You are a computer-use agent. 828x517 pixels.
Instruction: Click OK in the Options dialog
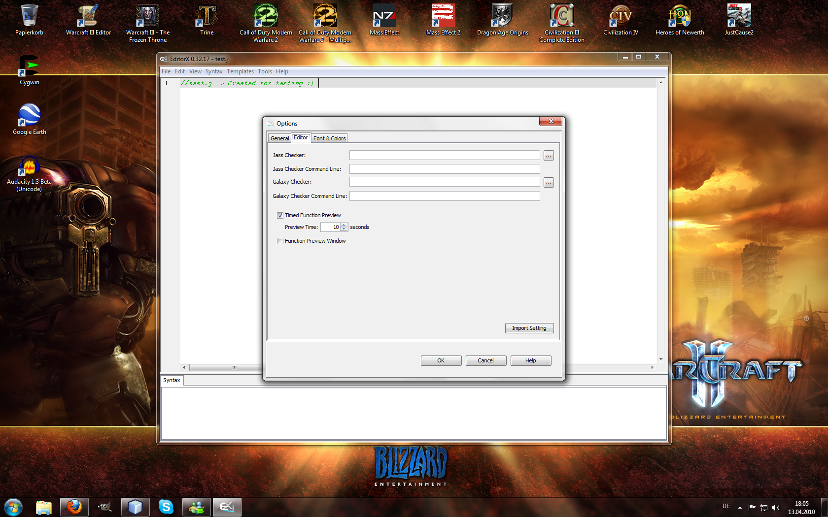[x=441, y=360]
